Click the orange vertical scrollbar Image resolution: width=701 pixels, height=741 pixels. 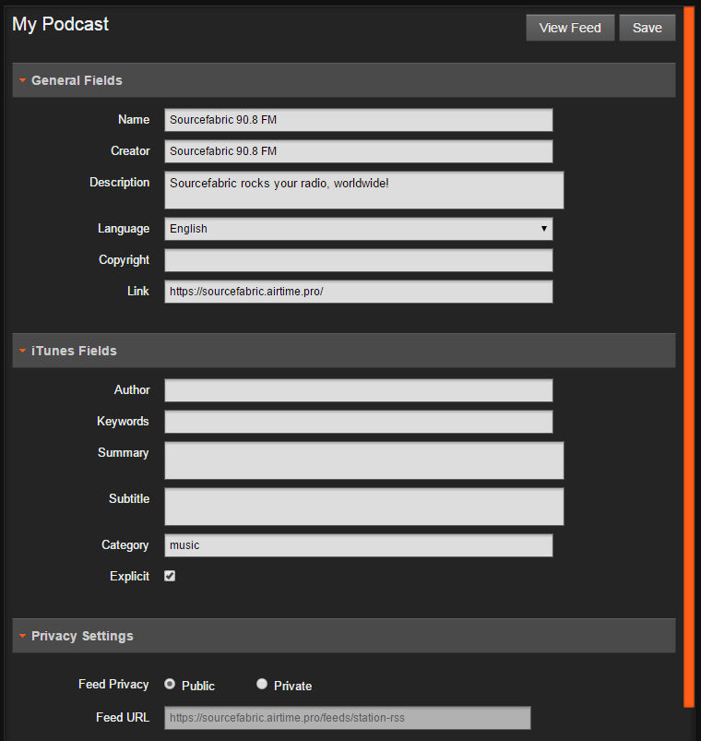(x=689, y=357)
